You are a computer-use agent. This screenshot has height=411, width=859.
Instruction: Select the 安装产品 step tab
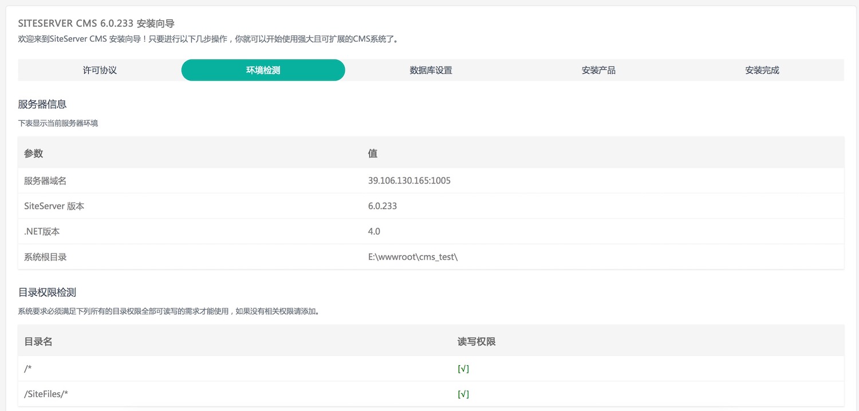598,70
